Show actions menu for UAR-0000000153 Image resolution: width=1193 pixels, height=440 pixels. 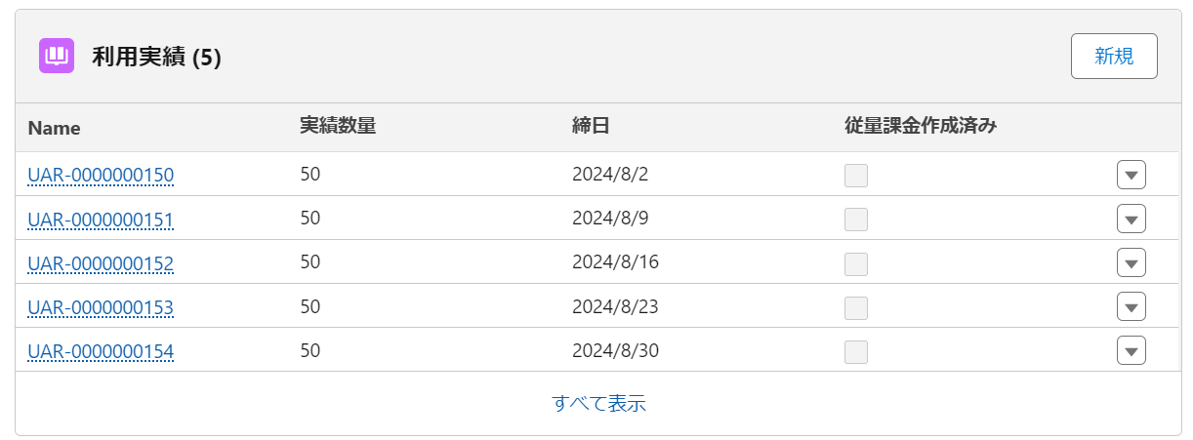[1131, 307]
